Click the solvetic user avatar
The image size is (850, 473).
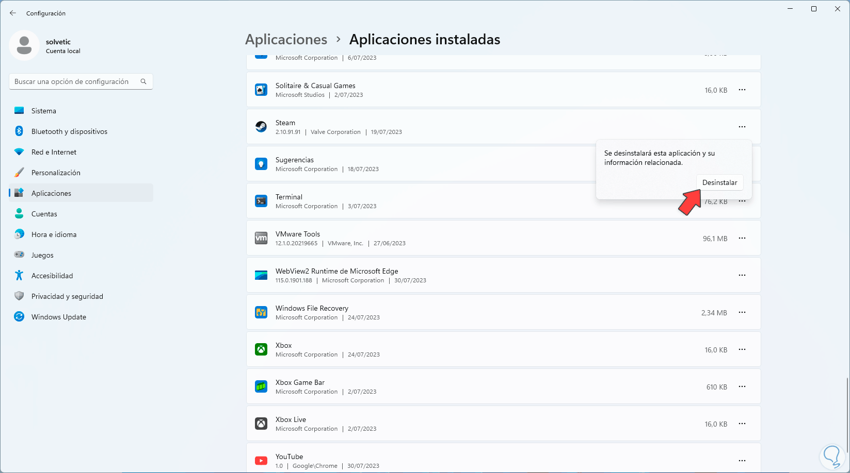point(24,45)
